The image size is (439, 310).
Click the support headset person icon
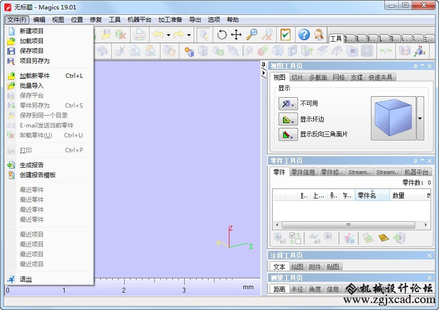point(319,35)
